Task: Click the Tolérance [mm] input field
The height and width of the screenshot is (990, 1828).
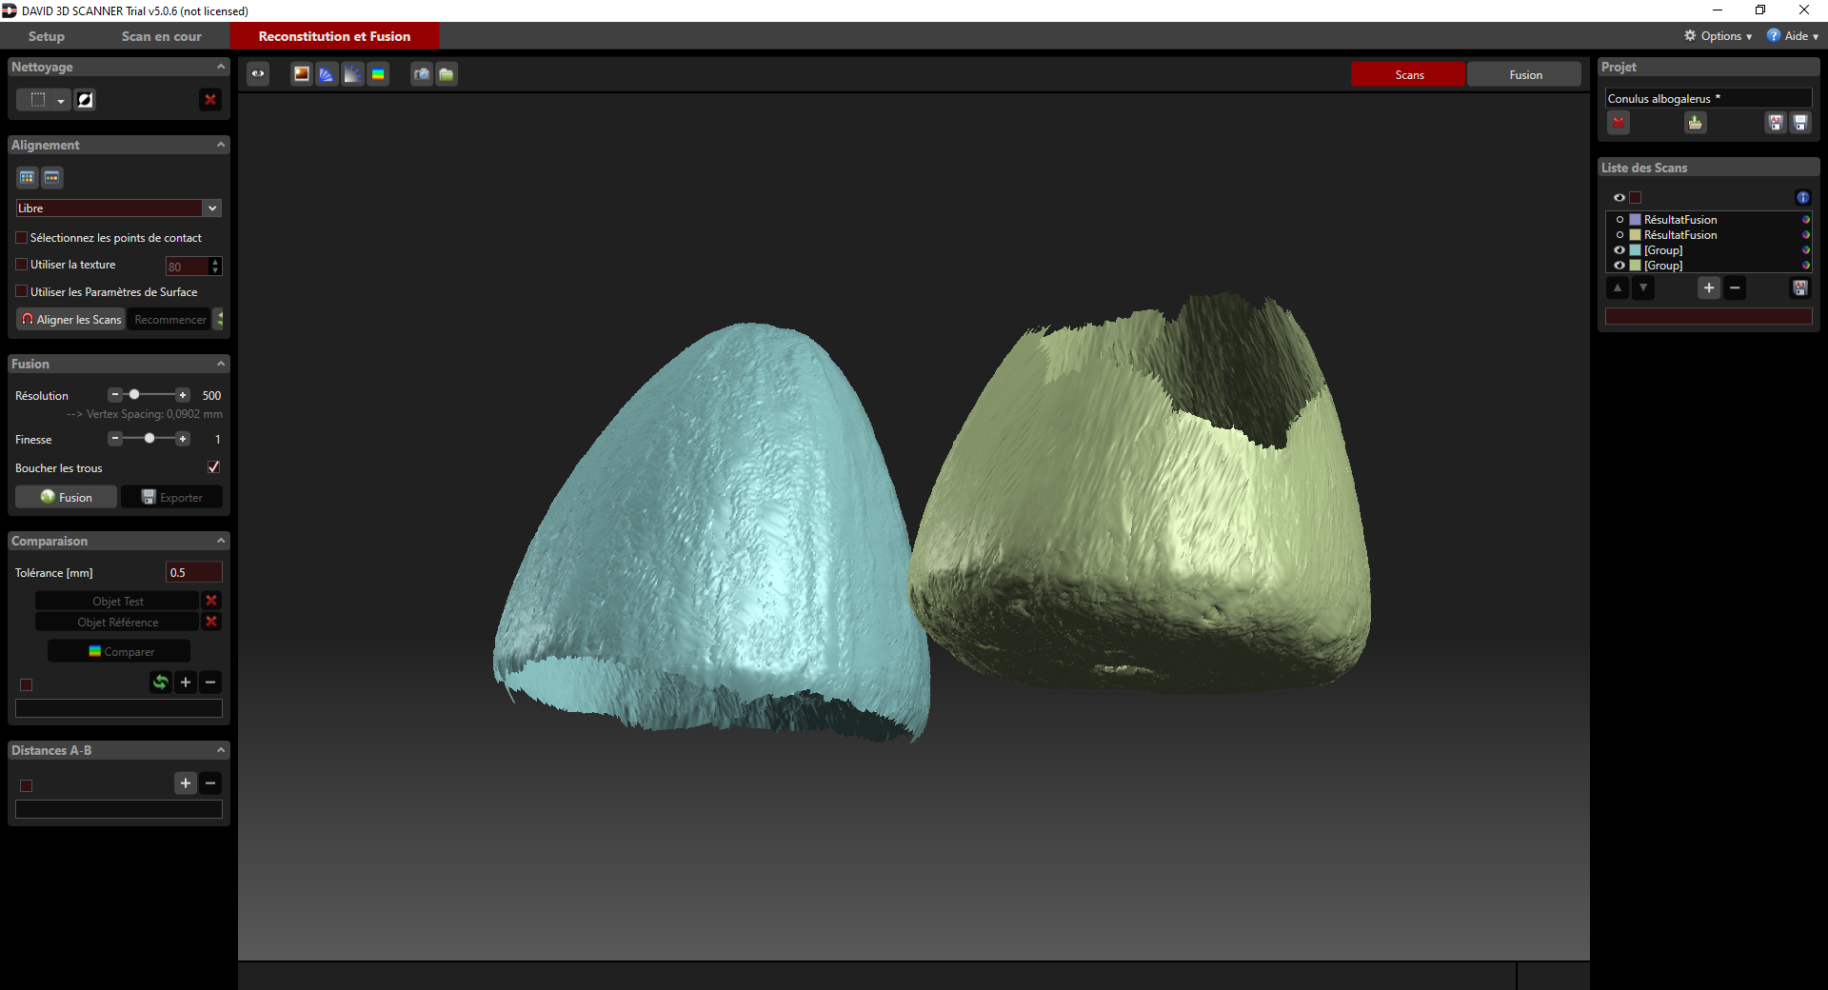Action: 193,572
